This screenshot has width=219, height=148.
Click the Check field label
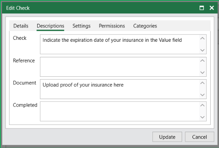pos(19,38)
